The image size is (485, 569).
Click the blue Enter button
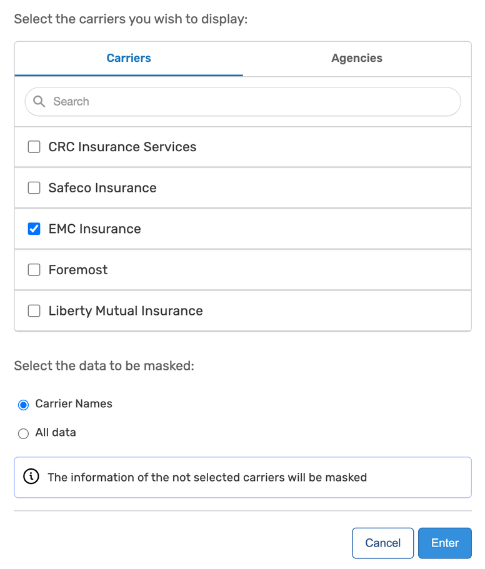coord(444,543)
